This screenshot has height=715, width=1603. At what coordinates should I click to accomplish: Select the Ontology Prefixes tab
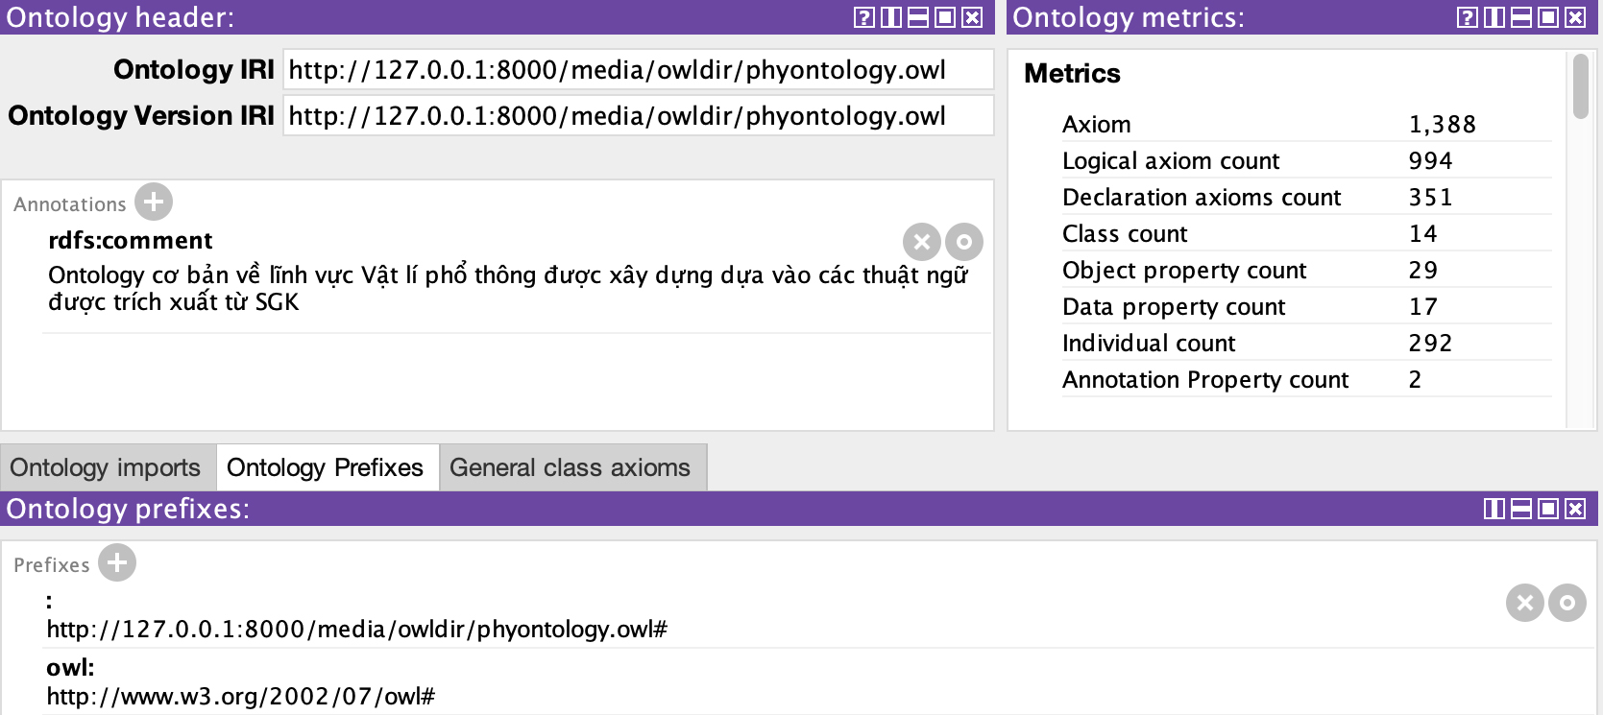325,467
